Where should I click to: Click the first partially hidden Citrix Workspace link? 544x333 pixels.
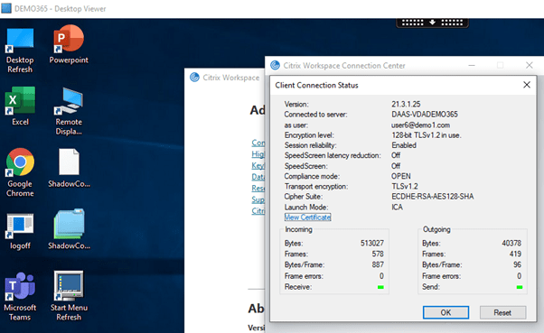click(258, 143)
